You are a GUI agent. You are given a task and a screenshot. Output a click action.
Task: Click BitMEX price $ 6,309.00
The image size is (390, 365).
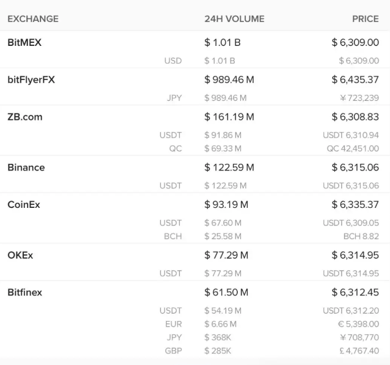[355, 43]
